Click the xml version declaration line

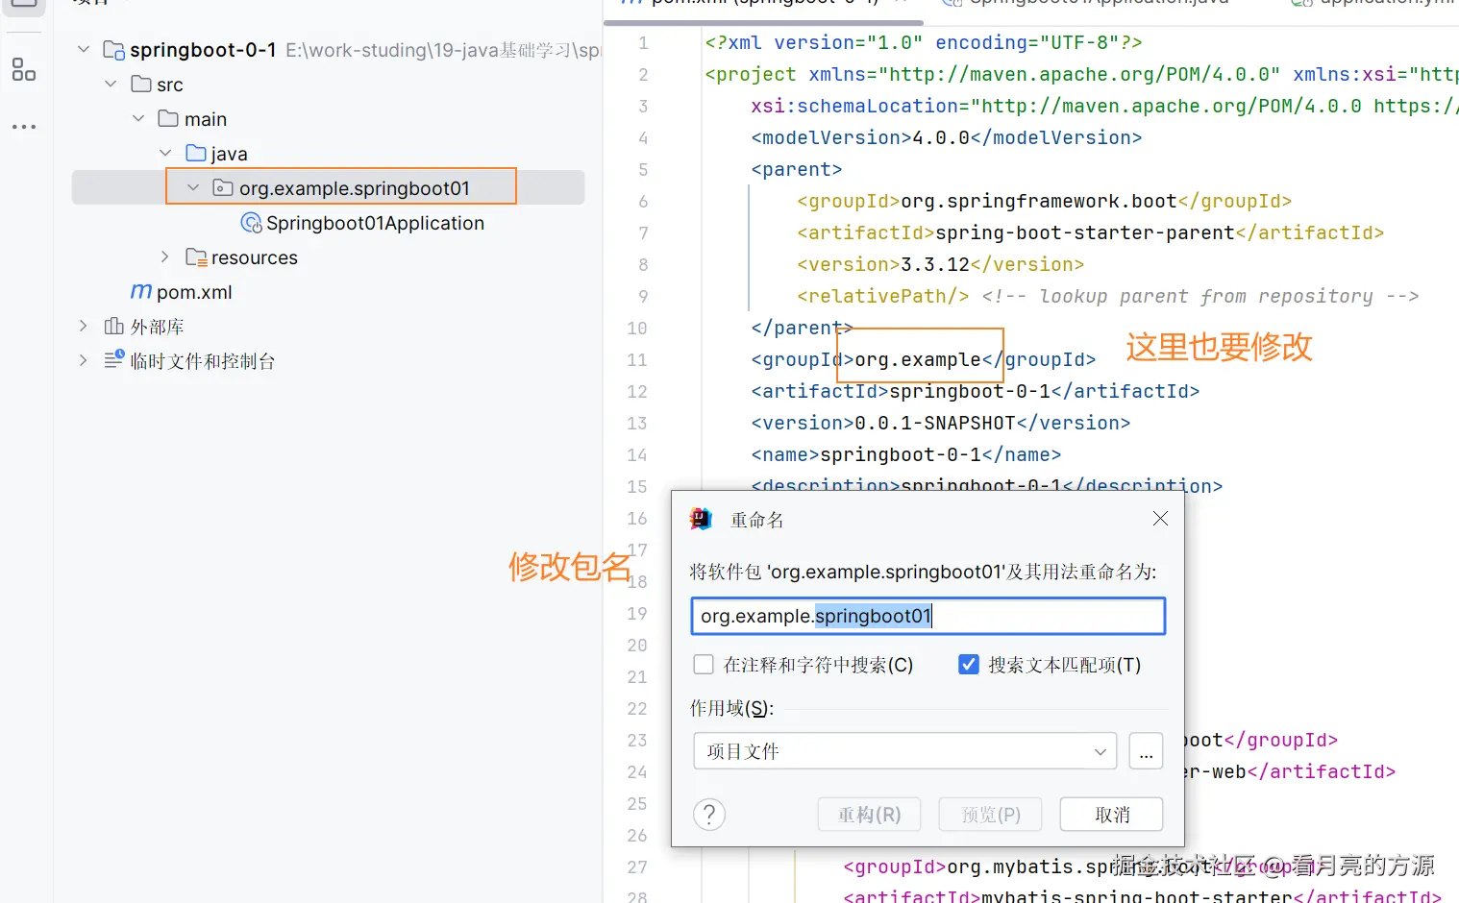point(923,42)
